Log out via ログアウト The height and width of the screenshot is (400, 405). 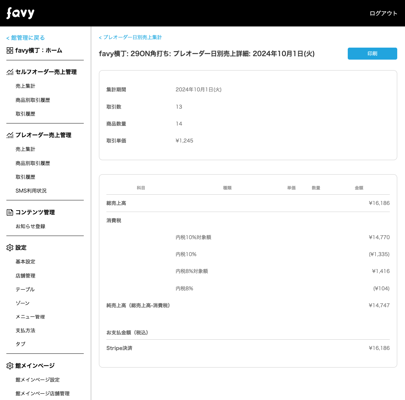coord(383,13)
